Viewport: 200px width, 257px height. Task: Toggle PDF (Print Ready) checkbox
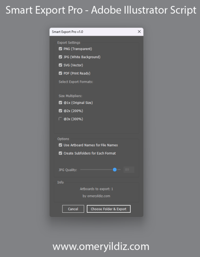click(60, 73)
